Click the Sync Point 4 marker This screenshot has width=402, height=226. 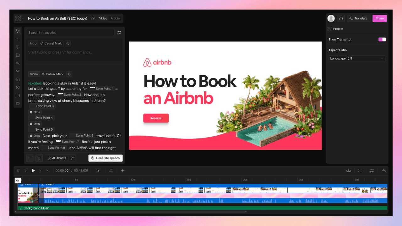click(41, 118)
